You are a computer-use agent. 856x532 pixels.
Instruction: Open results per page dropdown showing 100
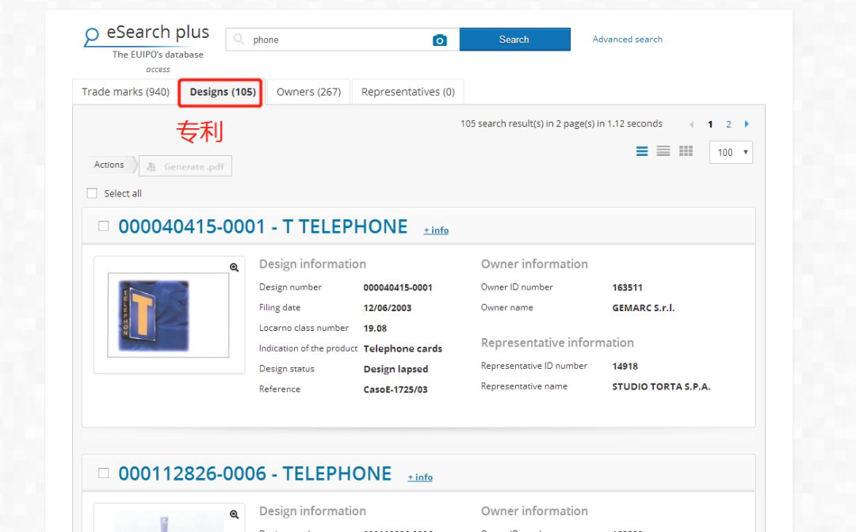(x=731, y=152)
